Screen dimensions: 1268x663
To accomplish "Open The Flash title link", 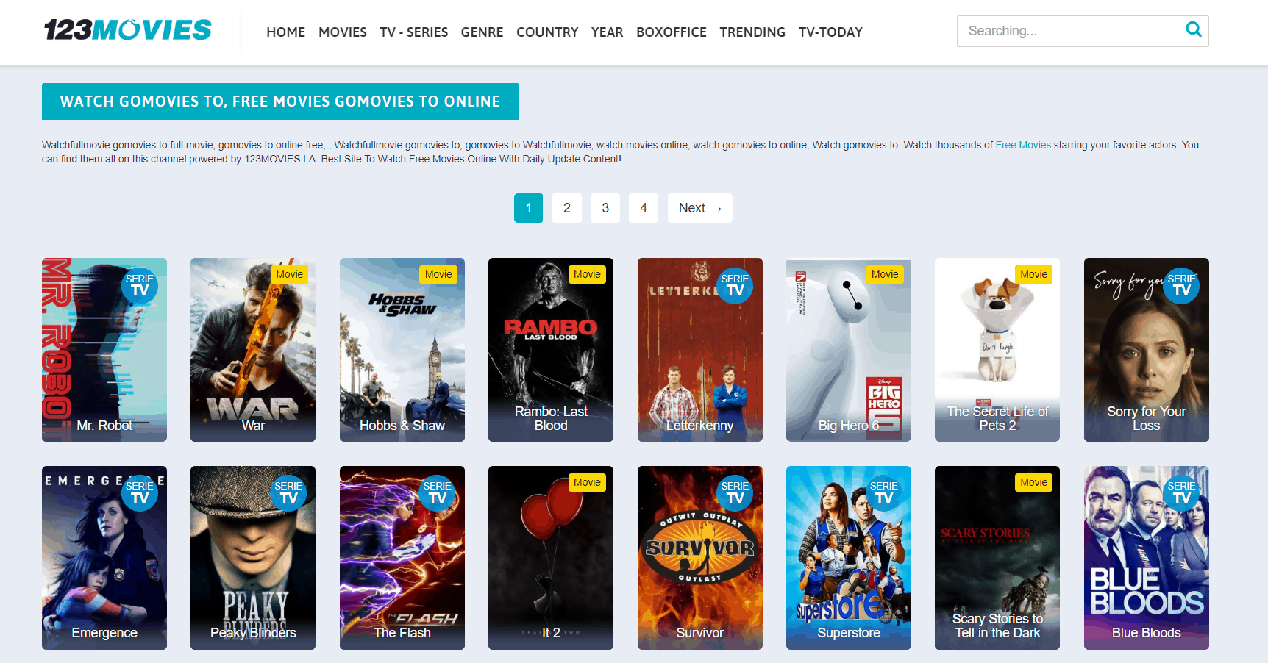I will 402,633.
